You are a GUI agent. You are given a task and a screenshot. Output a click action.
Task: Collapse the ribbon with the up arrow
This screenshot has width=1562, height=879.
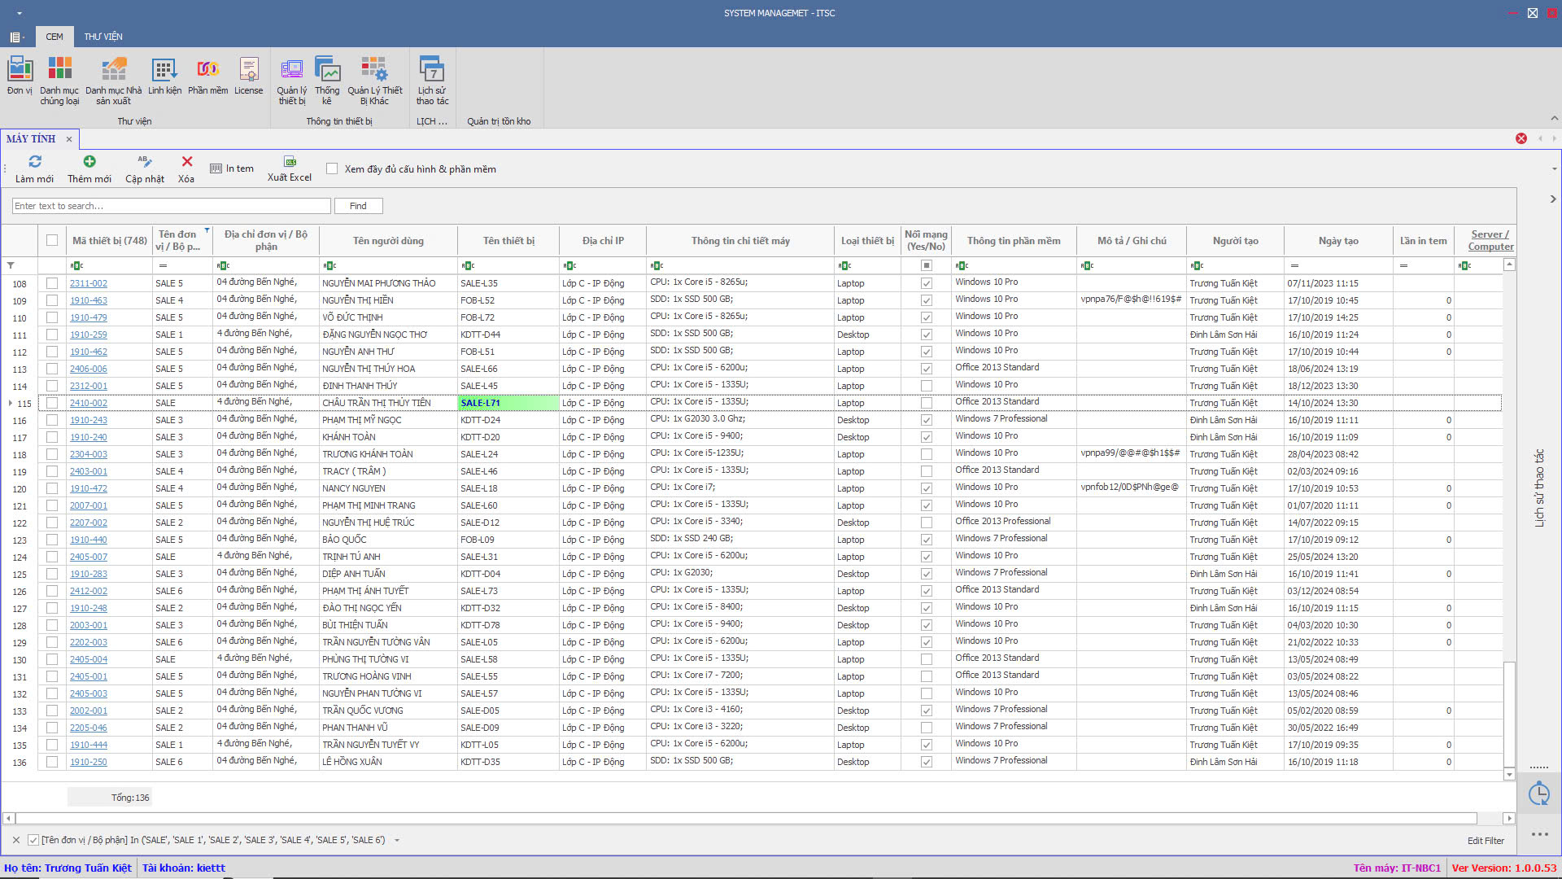[1555, 119]
